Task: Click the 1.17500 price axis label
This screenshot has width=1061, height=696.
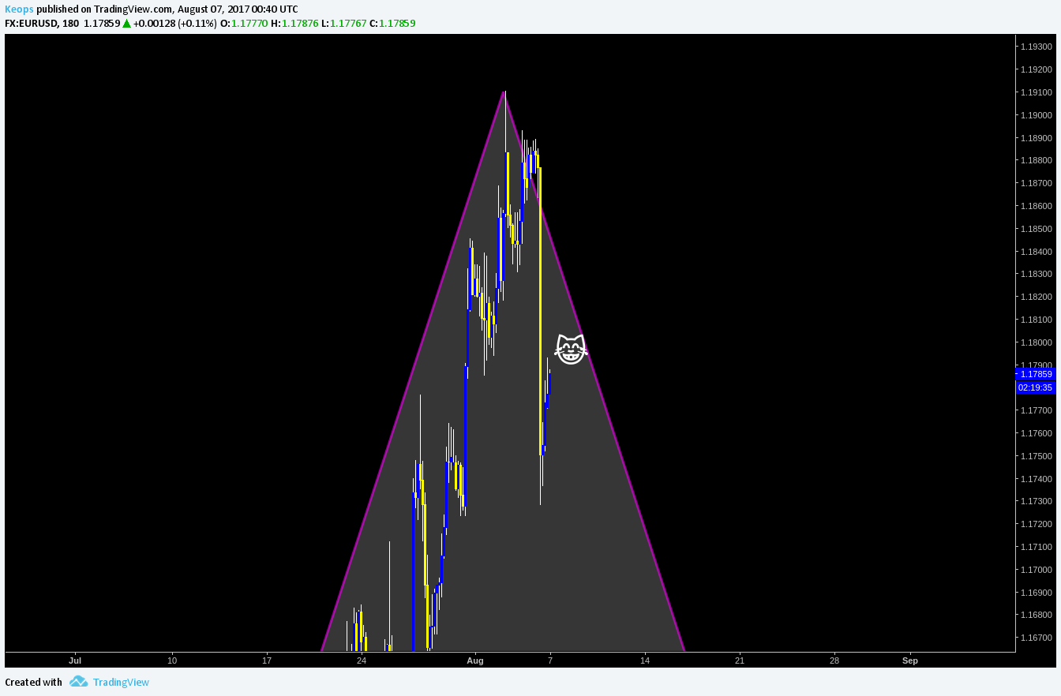Action: [x=1035, y=456]
